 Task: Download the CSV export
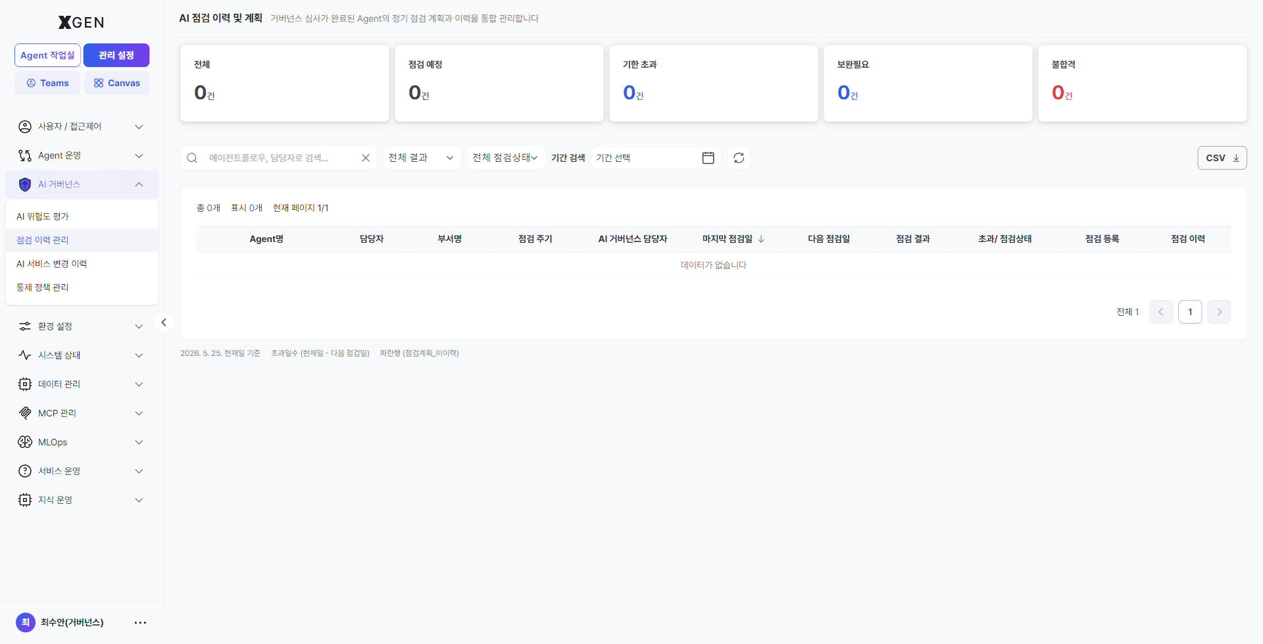[x=1222, y=158]
